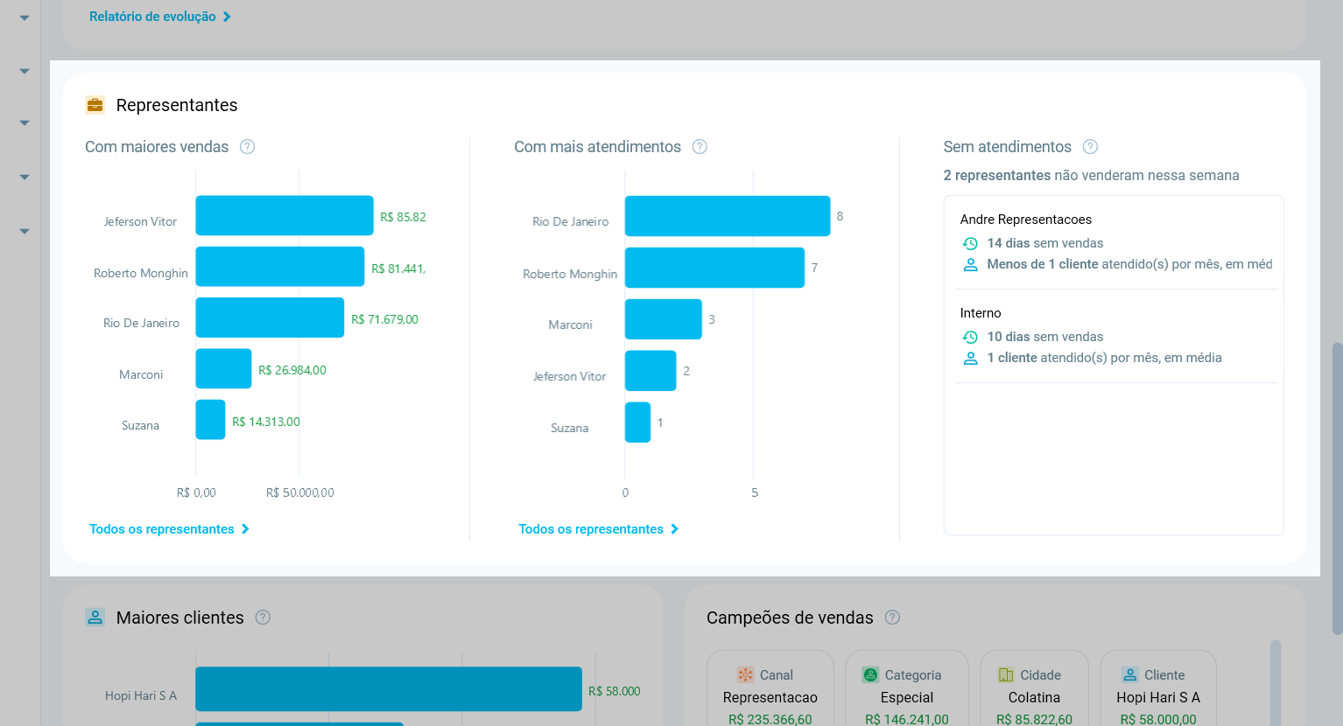
Task: Click the 10 dias sem vendas text
Action: [1045, 337]
